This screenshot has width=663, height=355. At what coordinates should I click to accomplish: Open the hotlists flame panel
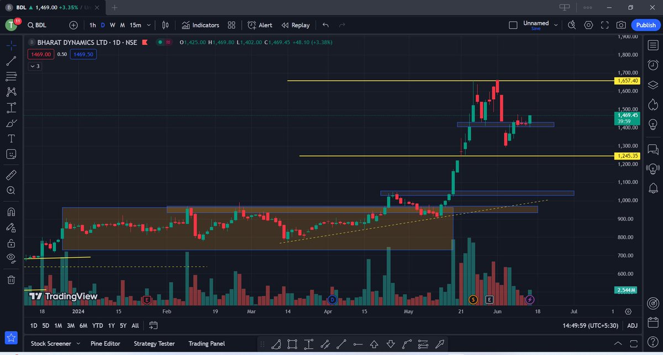click(653, 105)
